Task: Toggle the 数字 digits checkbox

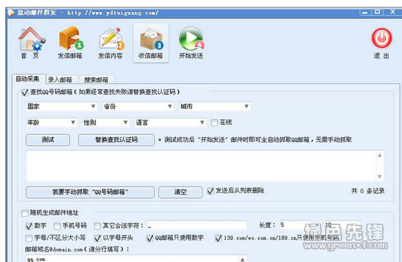Action: pos(29,226)
